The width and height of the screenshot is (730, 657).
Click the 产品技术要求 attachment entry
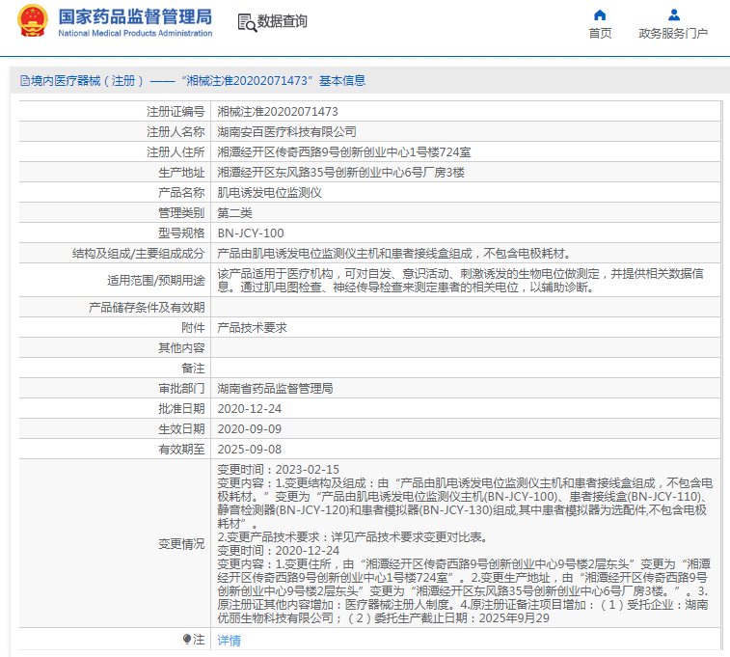252,327
